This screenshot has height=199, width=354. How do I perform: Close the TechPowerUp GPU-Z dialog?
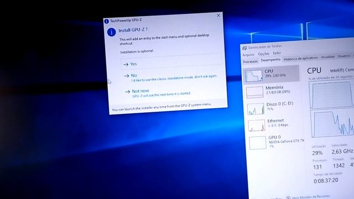[x=218, y=15]
